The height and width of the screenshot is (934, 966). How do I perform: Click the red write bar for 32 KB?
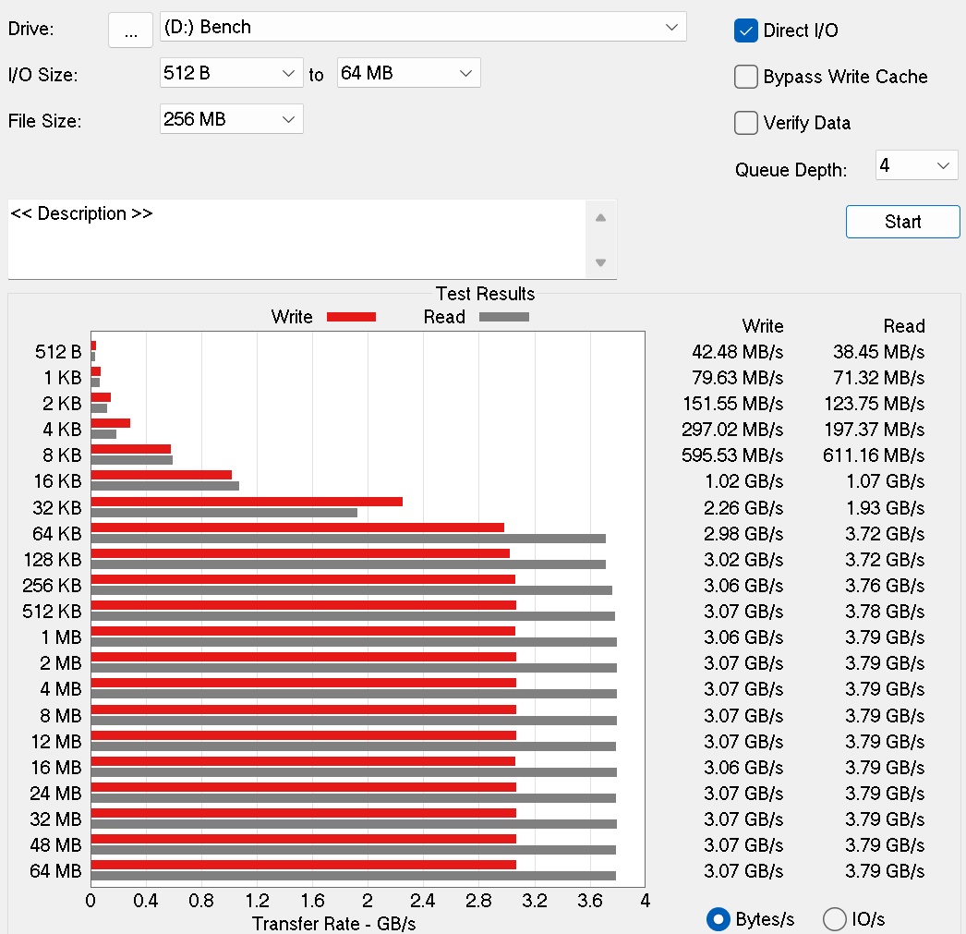pyautogui.click(x=246, y=502)
